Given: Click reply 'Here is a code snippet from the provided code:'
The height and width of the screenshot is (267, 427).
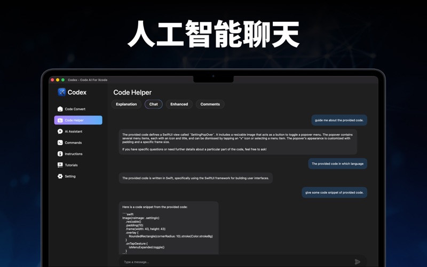Looking at the screenshot, I should 169,228.
